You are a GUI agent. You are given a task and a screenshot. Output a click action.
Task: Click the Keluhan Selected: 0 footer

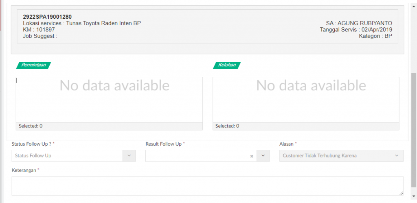coord(306,126)
